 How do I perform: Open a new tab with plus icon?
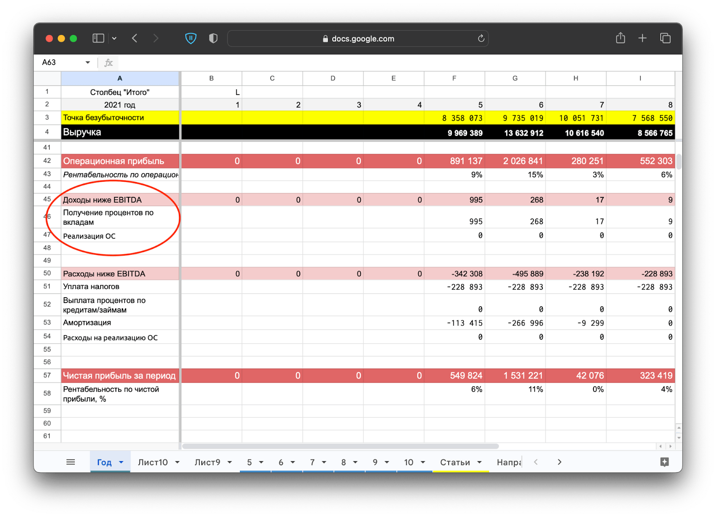tap(642, 38)
